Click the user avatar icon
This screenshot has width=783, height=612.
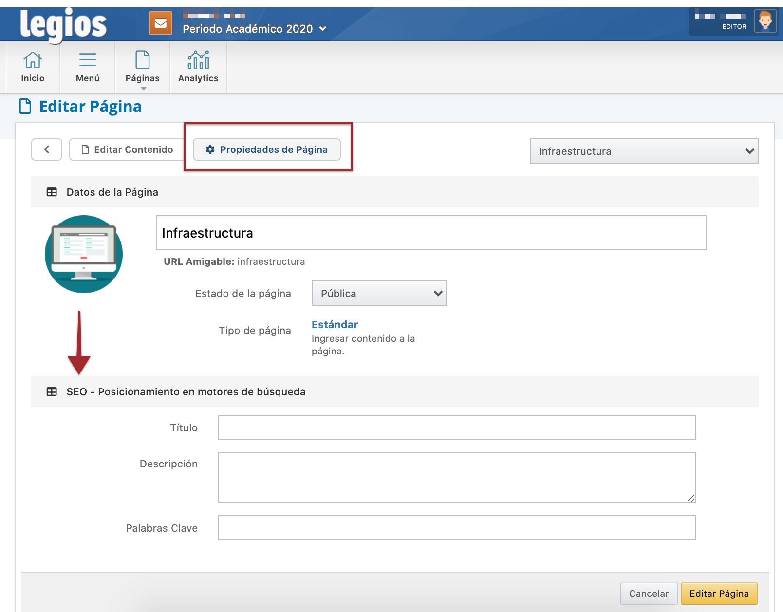[765, 21]
